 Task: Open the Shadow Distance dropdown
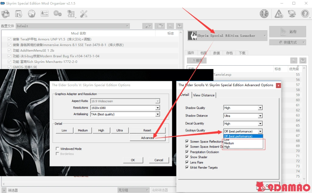click(243, 116)
